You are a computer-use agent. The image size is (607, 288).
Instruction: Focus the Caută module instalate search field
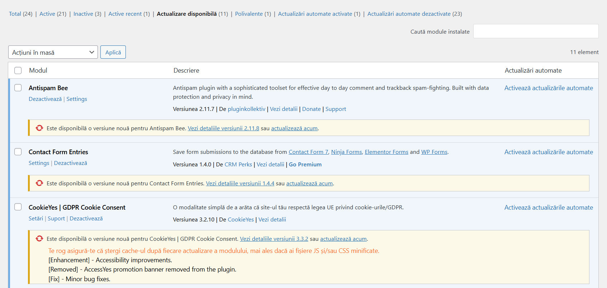(x=536, y=31)
